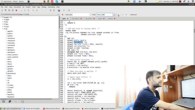Expand the bgpd folder
Viewport: 195px width, 110px height.
click(3, 20)
